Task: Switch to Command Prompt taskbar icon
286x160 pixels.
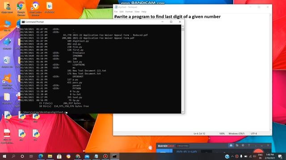Action: 114,156
